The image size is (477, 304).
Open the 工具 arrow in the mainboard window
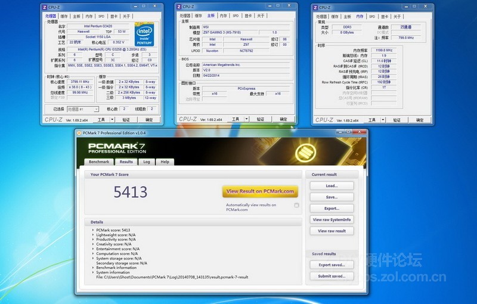[x=246, y=119]
